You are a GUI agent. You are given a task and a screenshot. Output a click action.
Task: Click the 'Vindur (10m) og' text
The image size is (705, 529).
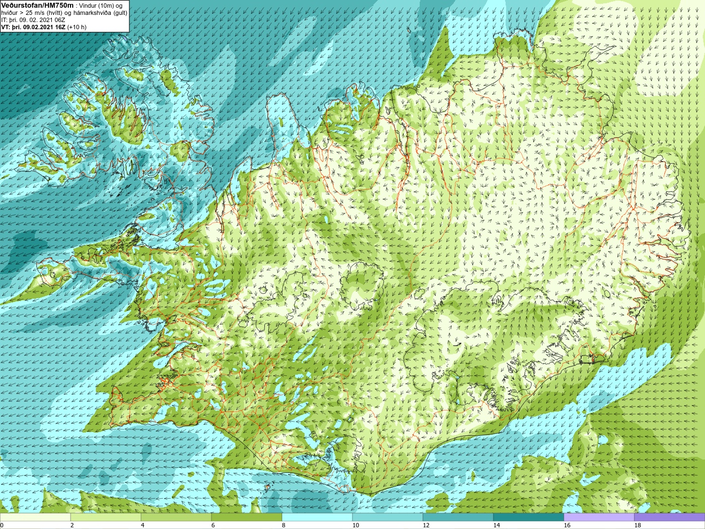tap(100, 5)
